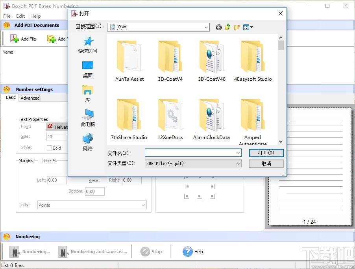
Task: Select the AlarmClockData folder
Action: pos(211,119)
